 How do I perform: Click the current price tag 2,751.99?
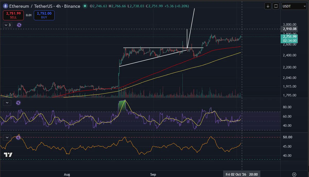pos(290,36)
